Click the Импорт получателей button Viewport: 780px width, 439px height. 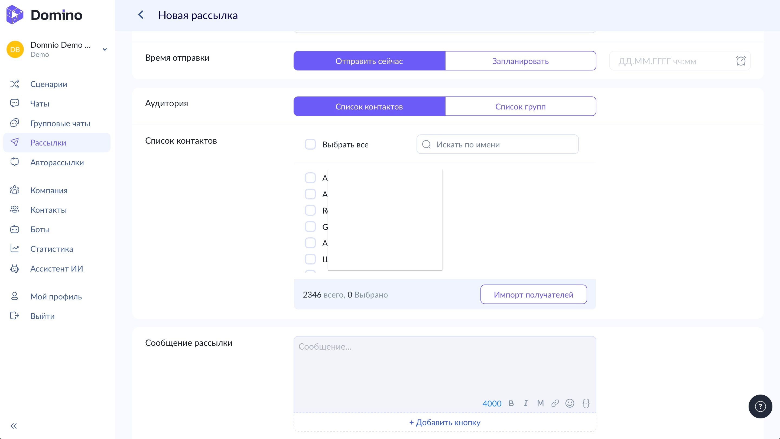pyautogui.click(x=533, y=295)
